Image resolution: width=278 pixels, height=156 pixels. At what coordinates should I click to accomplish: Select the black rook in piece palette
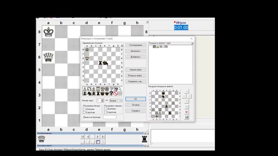[98, 94]
